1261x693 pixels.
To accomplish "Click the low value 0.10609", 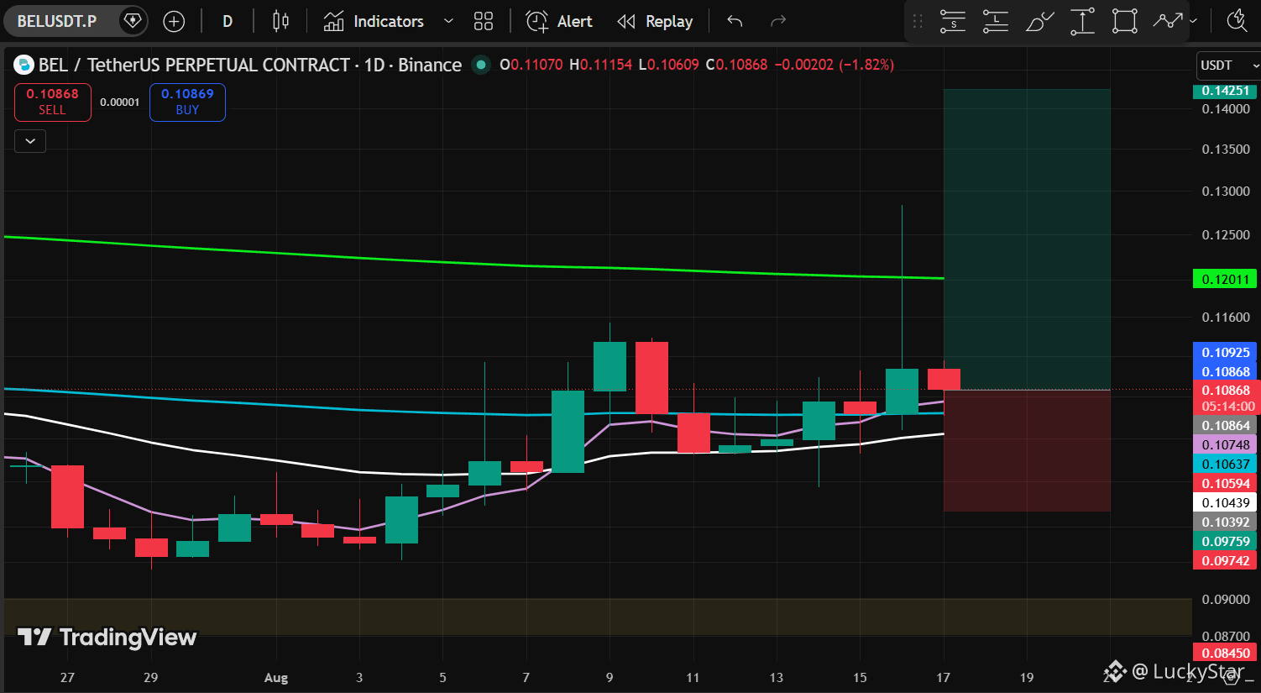I will pyautogui.click(x=672, y=65).
